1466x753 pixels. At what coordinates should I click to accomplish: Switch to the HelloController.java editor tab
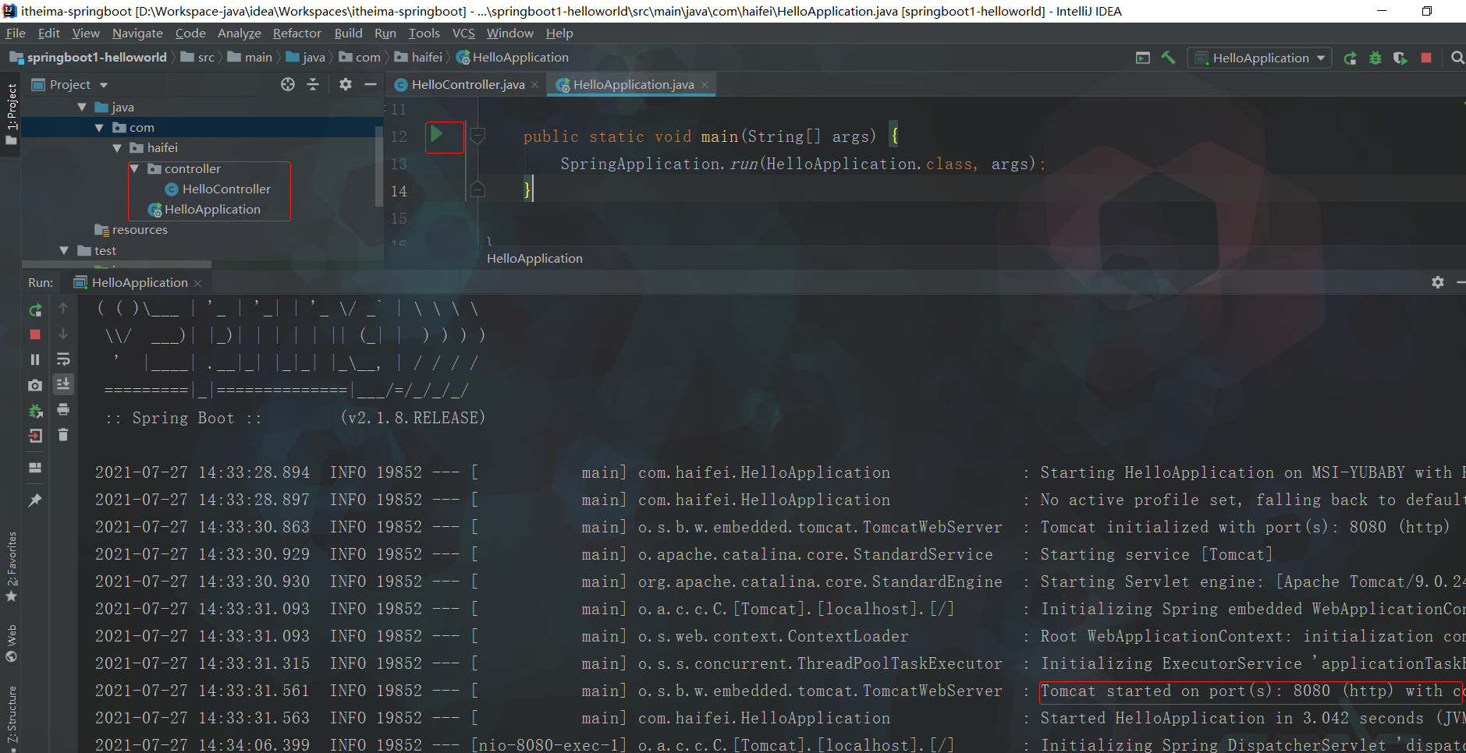click(467, 84)
